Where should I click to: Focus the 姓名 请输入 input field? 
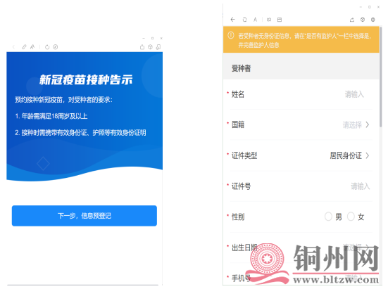pyautogui.click(x=354, y=94)
